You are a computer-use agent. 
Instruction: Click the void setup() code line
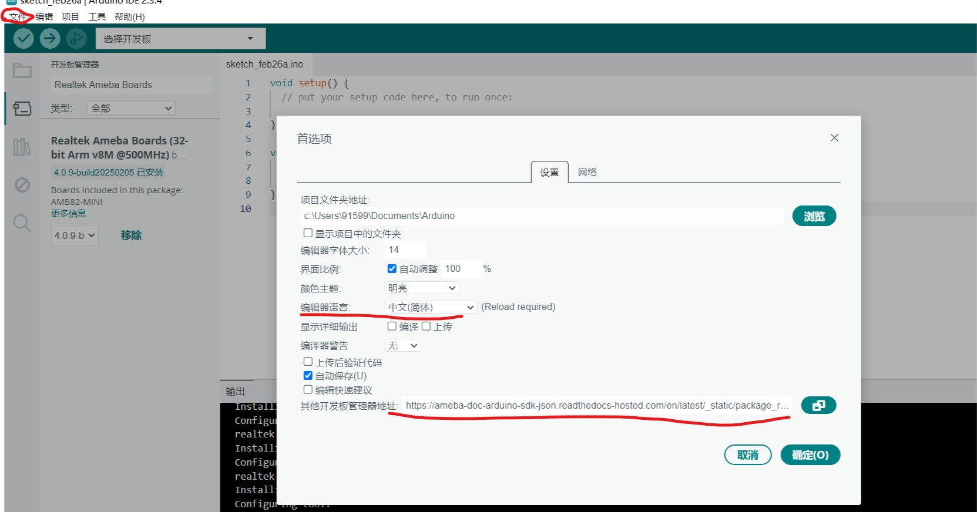[310, 83]
